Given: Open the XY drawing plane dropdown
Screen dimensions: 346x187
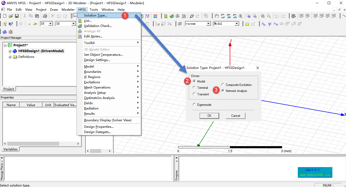Looking at the screenshot, I should click(51, 24).
